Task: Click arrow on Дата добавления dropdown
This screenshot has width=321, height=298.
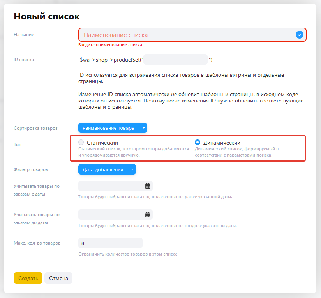Action: tap(132, 169)
